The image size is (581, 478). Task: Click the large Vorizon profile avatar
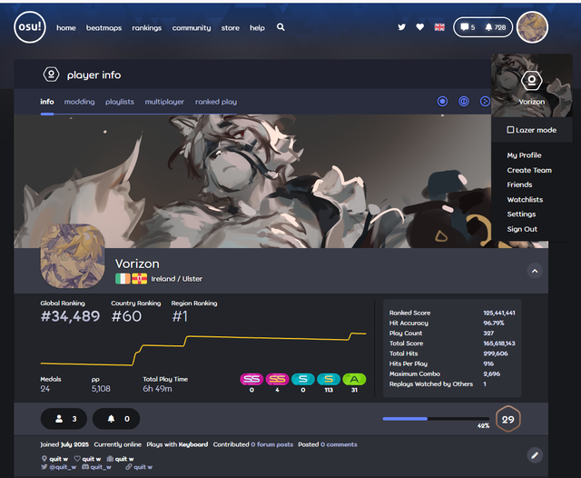click(x=73, y=256)
